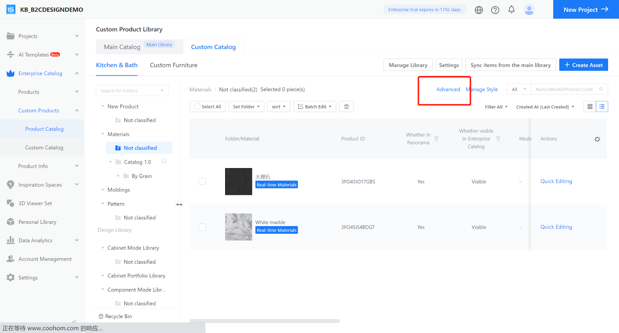Tick the checkbox for 大理石 material

(202, 181)
